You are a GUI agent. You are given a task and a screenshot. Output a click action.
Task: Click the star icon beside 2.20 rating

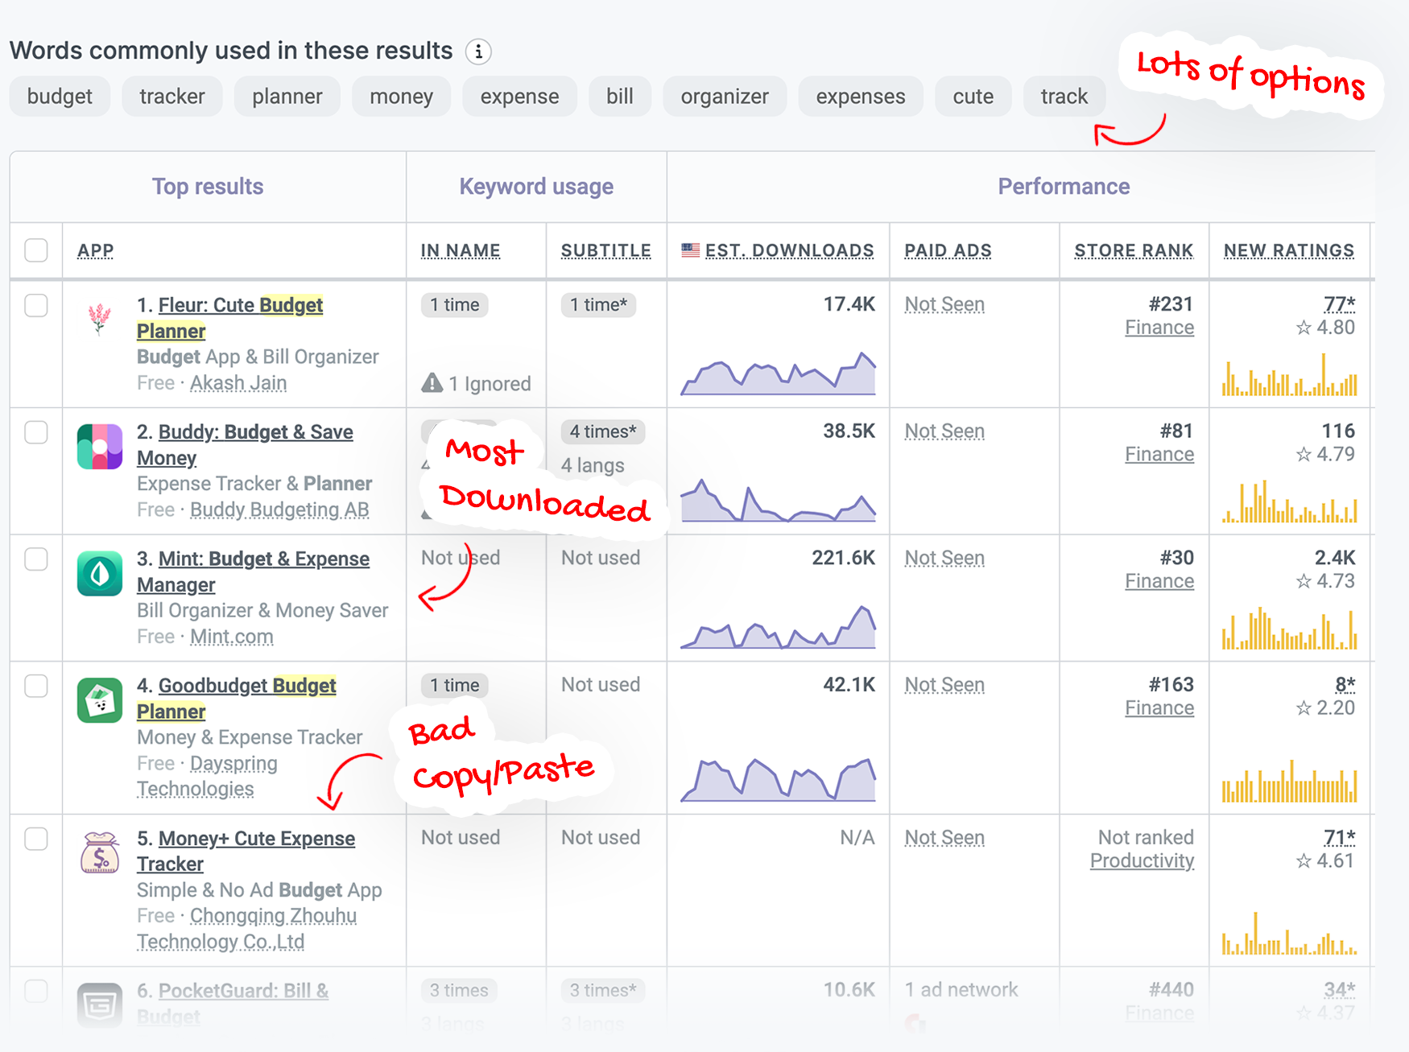[x=1304, y=708]
